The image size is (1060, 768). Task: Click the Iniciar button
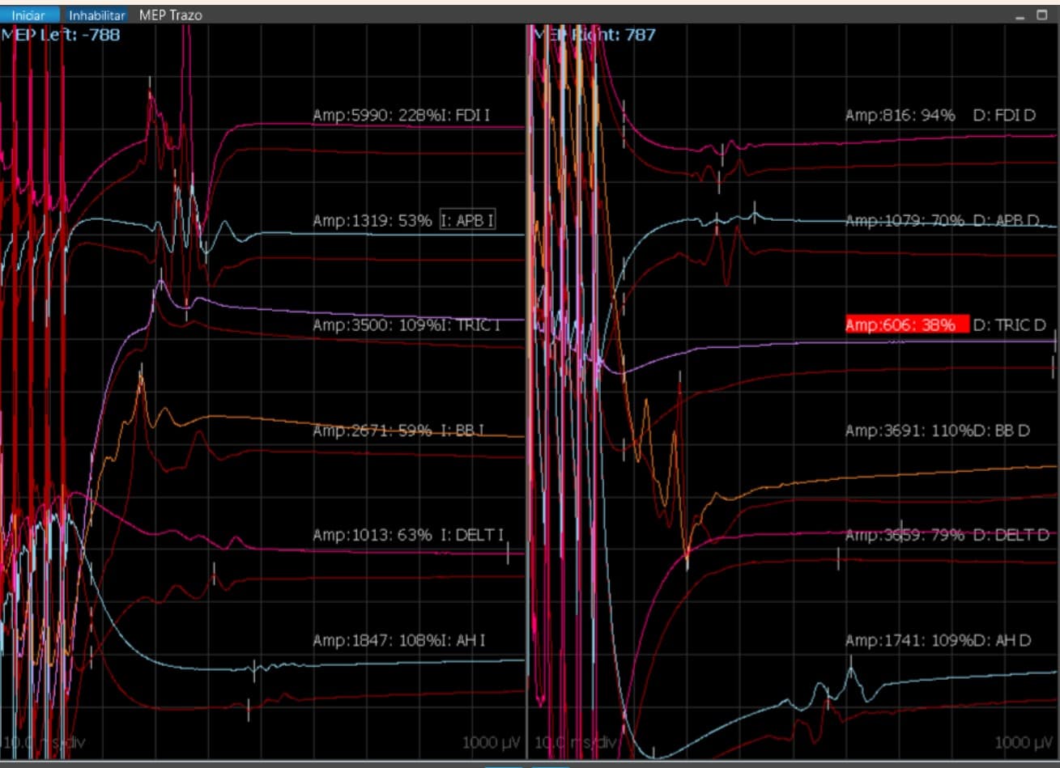pyautogui.click(x=28, y=15)
